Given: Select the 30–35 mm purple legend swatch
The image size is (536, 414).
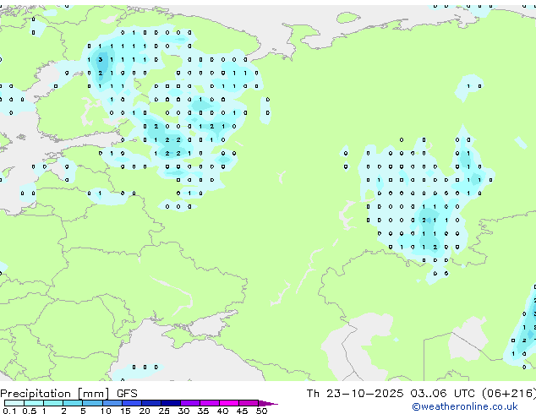Looking at the screenshot, I should pyautogui.click(x=189, y=403).
